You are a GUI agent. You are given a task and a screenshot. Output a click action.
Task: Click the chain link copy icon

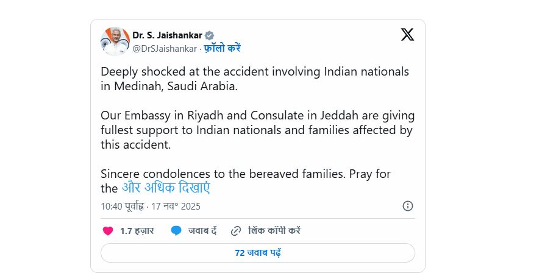(236, 231)
